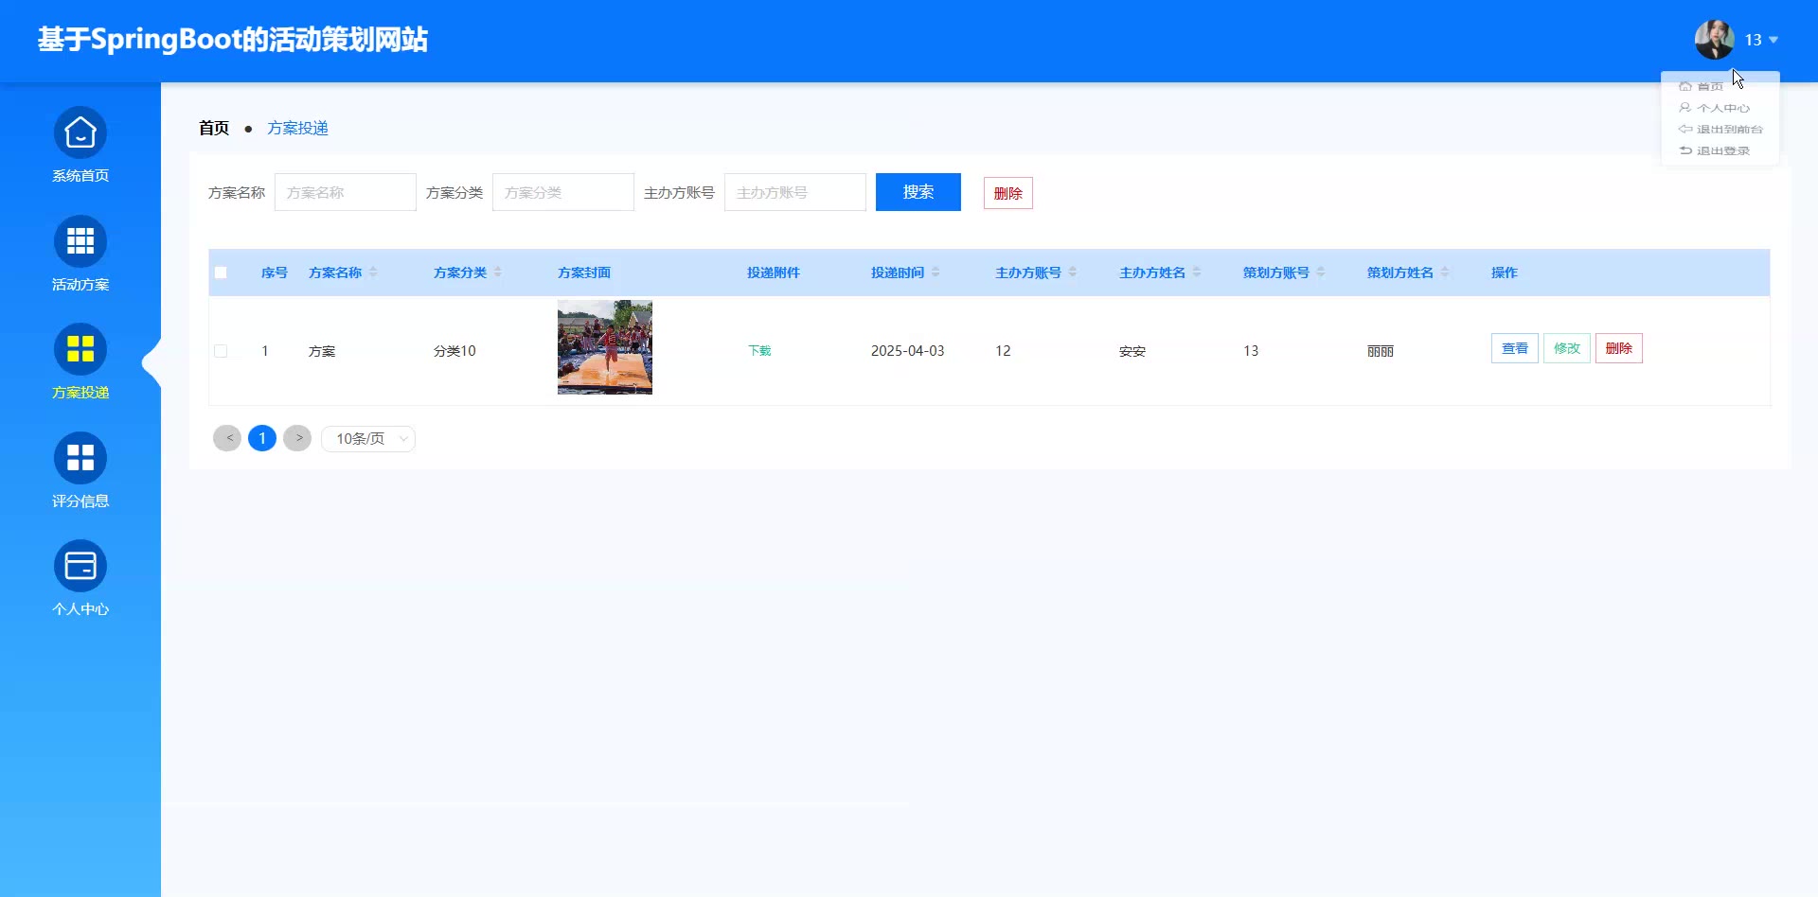Open the 个人中心 card icon

coord(80,567)
